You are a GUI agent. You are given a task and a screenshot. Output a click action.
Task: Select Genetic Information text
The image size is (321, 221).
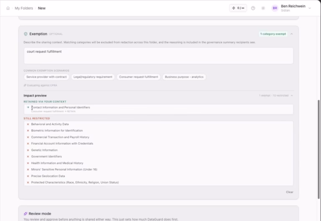[x=44, y=150]
